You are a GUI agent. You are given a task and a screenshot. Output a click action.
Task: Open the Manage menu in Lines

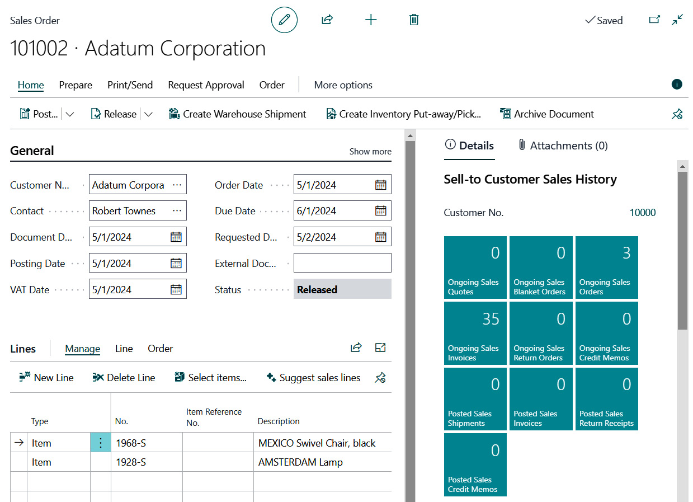click(82, 349)
